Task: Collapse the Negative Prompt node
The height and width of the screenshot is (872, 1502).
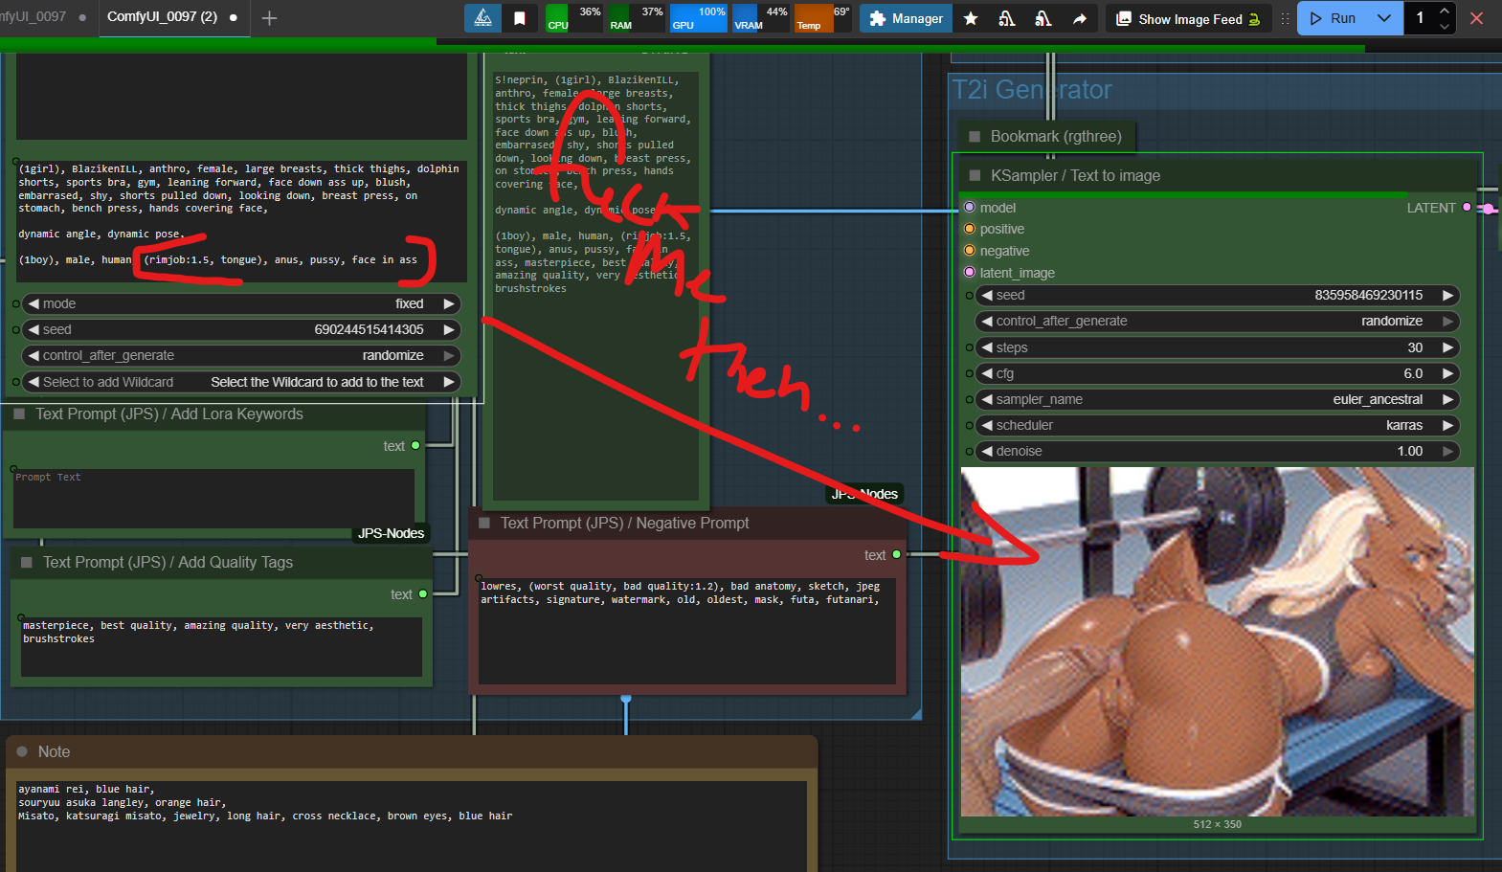Action: 484,523
